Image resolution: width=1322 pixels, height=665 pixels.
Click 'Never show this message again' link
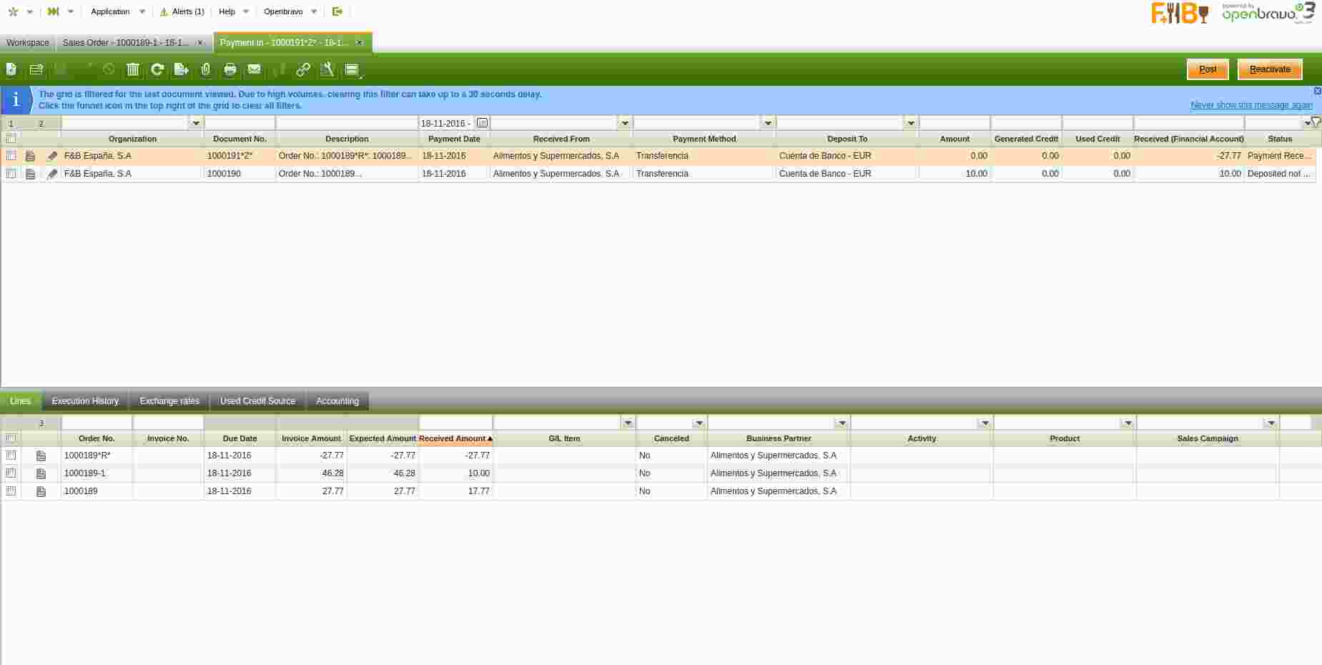pyautogui.click(x=1251, y=105)
